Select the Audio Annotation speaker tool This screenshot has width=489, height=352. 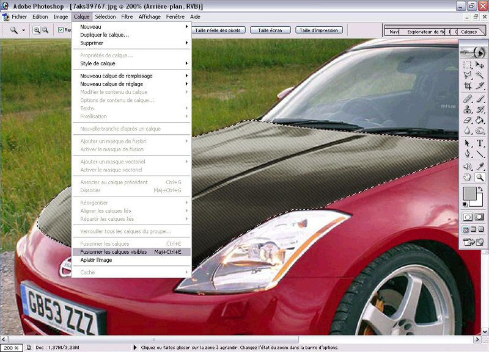coord(467,167)
